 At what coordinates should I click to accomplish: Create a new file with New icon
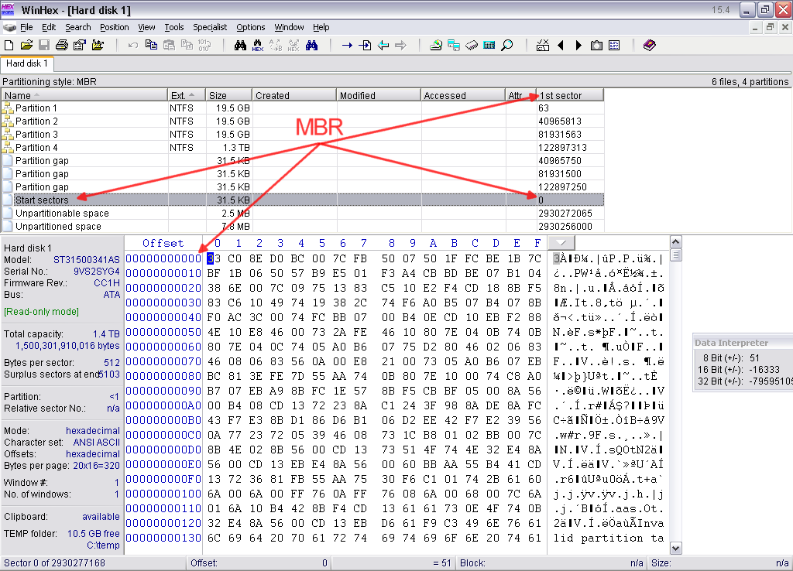pyautogui.click(x=9, y=46)
